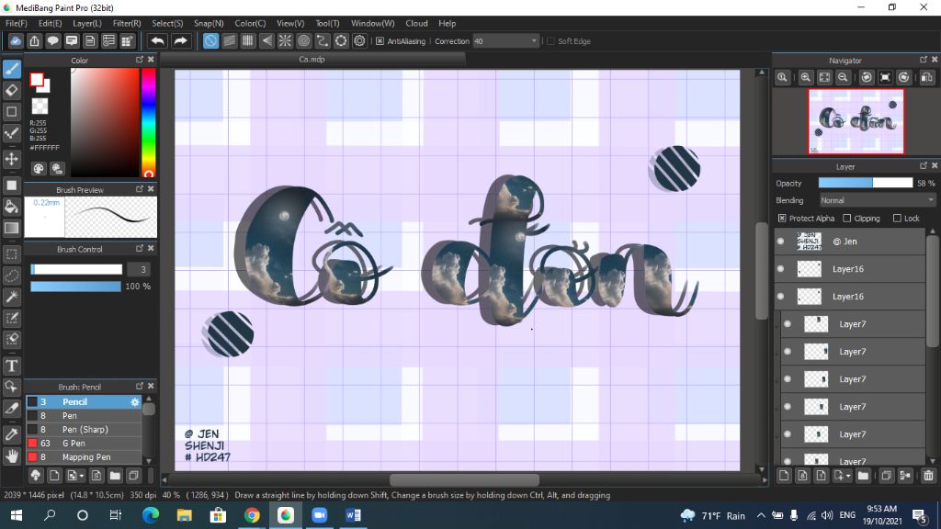Enable the layer Lock checkbox

pos(897,219)
